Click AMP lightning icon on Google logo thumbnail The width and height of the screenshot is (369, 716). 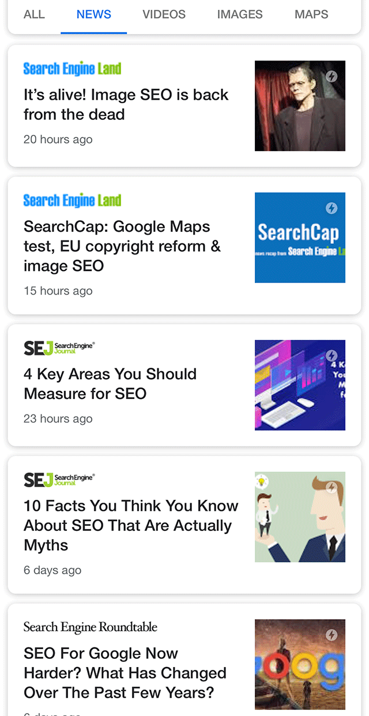(x=332, y=635)
